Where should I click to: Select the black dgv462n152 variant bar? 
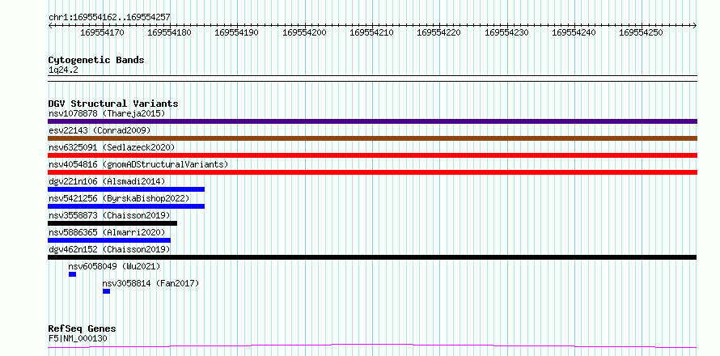pos(372,257)
